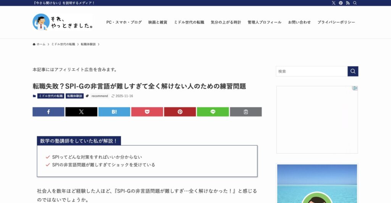
Task: Click the date 2025-11-16
Action: (124, 96)
